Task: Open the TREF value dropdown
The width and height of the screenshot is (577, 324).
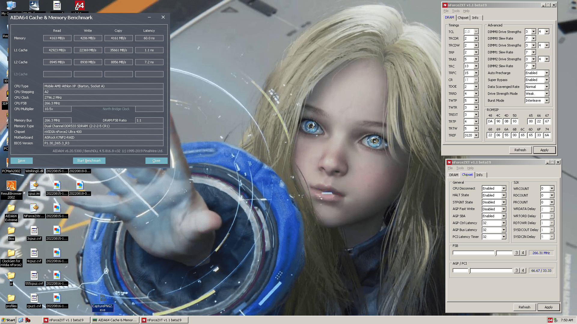Action: pyautogui.click(x=476, y=135)
